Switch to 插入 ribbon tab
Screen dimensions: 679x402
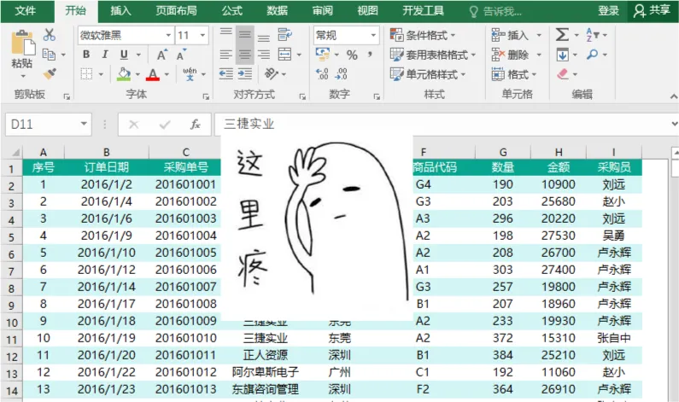click(120, 11)
